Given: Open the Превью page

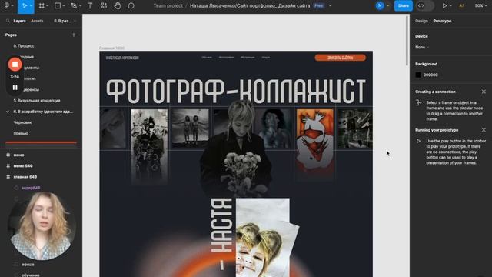Looking at the screenshot, I should pyautogui.click(x=21, y=133).
